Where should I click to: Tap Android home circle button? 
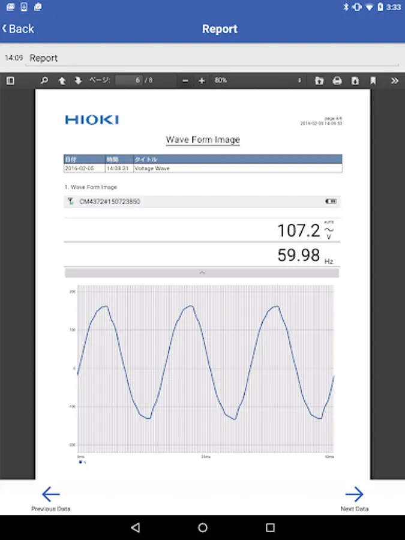[203, 527]
